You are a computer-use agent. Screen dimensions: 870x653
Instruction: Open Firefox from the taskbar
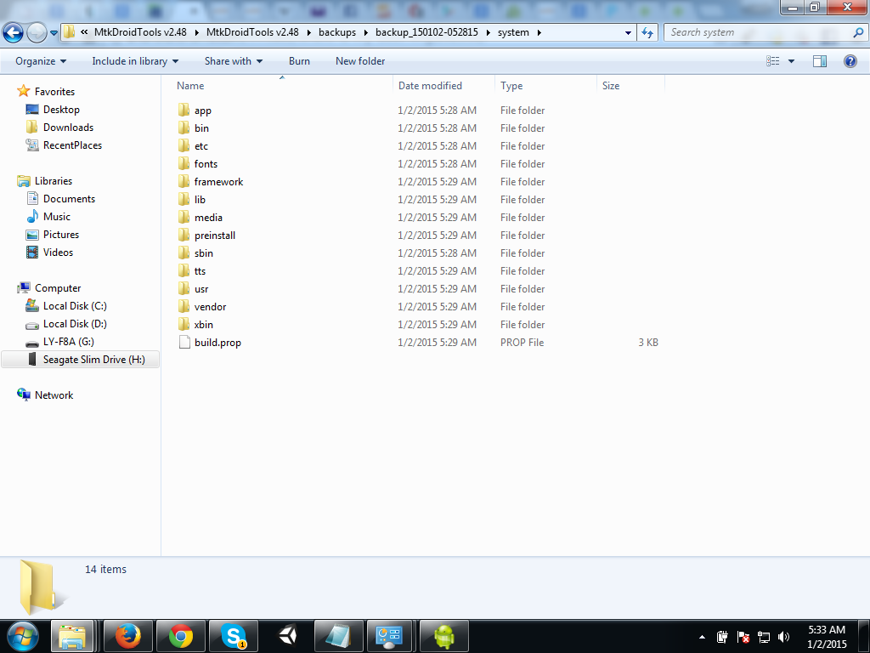(127, 635)
